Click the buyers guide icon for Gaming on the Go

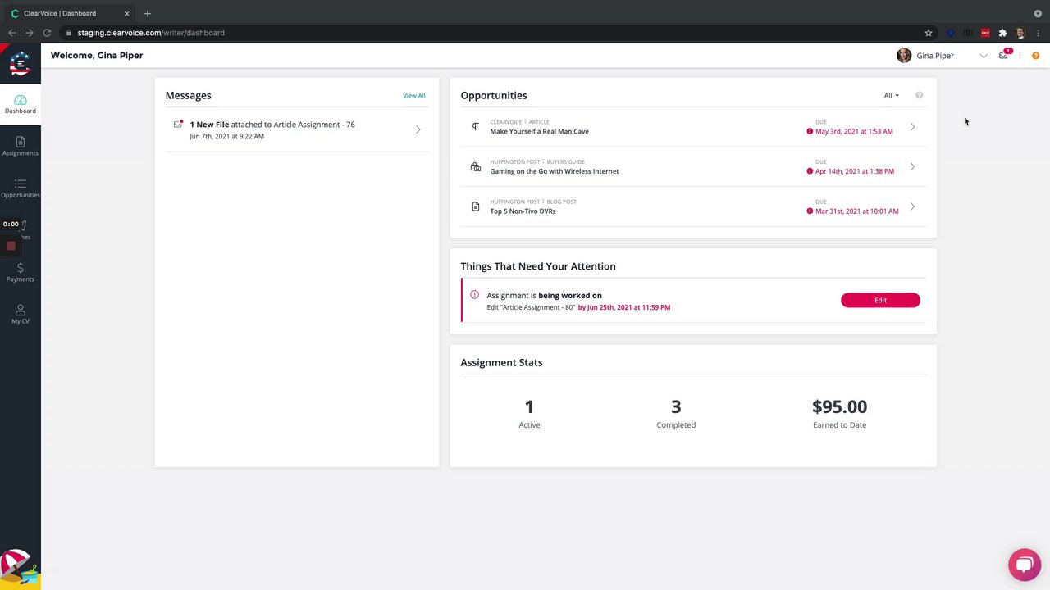[476, 166]
